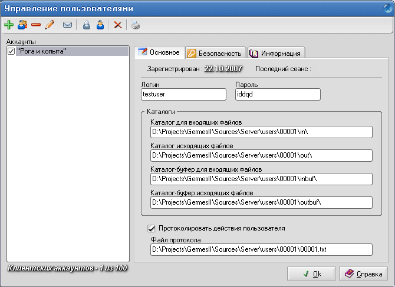Image resolution: width=395 pixels, height=287 pixels.
Task: Click the registration date 22.10.2007
Action: [223, 69]
